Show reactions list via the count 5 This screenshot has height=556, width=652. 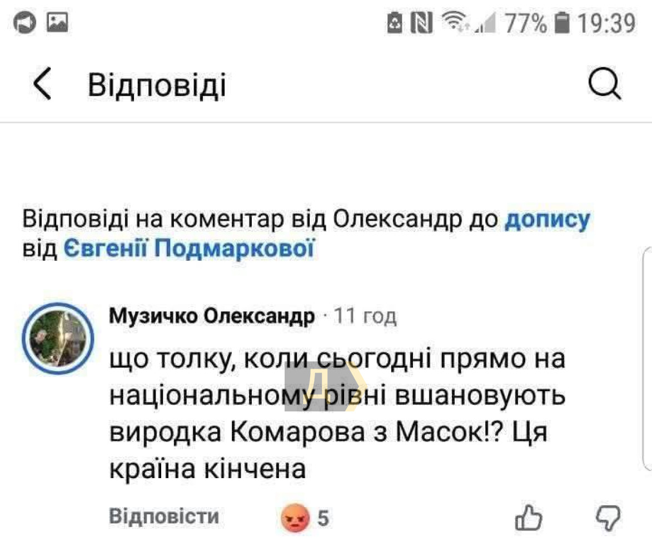click(323, 519)
